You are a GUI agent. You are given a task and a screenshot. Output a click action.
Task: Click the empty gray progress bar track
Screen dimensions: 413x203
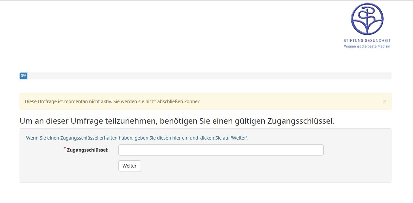209,76
